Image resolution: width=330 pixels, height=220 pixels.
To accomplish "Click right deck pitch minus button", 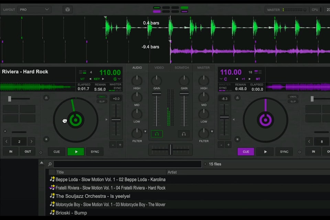I will click(x=221, y=145).
